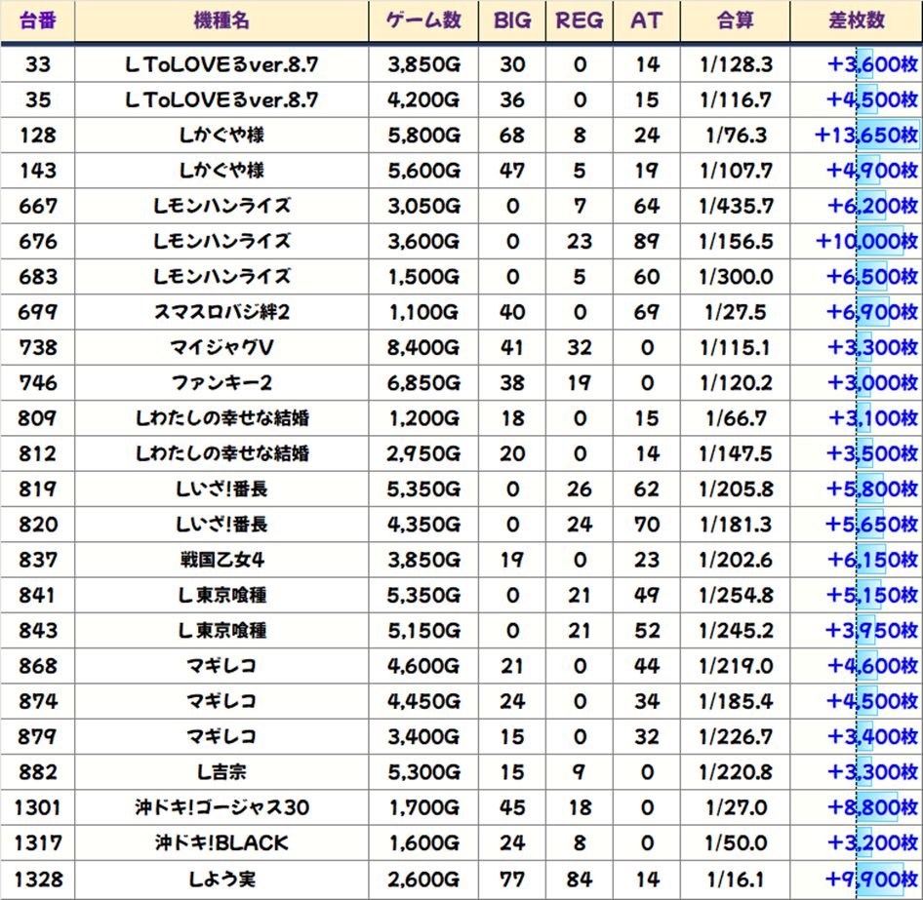The image size is (923, 900).
Task: Click the +3,100枚 value in row 809
Action: 873,418
